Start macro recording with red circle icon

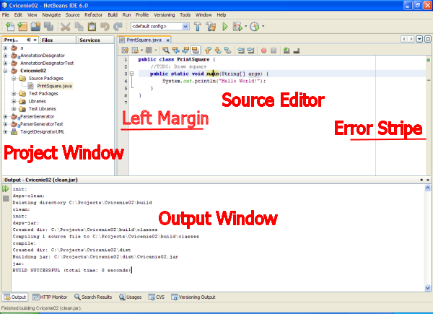pyautogui.click(x=263, y=51)
